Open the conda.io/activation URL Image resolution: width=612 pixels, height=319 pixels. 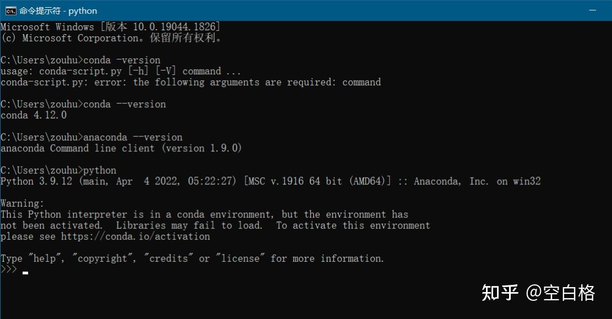[135, 237]
